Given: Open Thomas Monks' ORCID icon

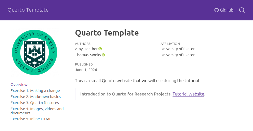Looking at the screenshot, I should point(103,55).
